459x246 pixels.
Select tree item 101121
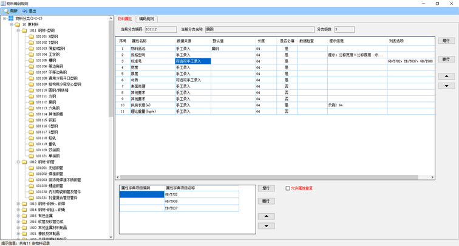pyautogui.click(x=48, y=156)
